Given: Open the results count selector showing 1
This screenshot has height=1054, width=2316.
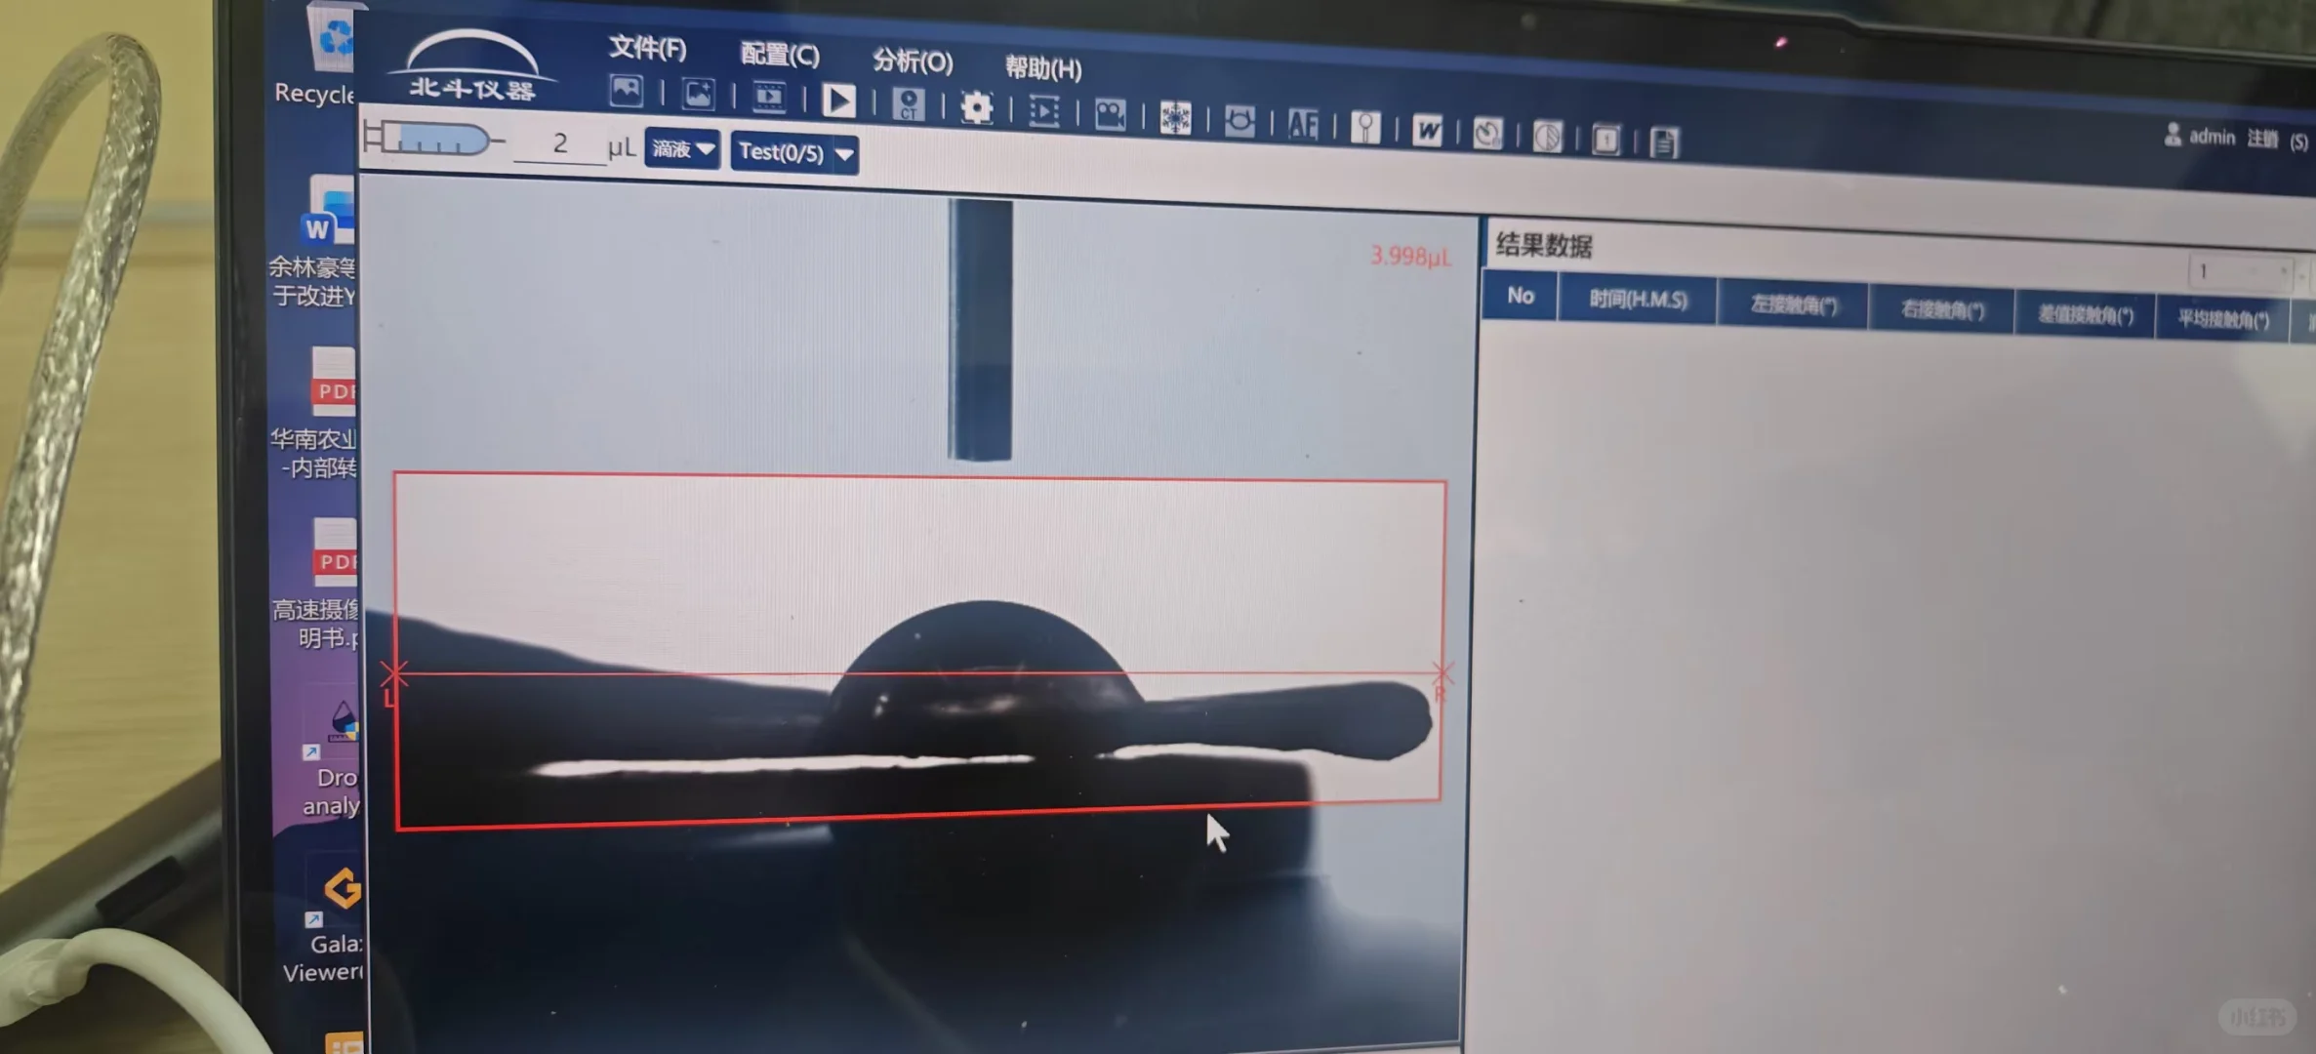Looking at the screenshot, I should coord(2238,270).
